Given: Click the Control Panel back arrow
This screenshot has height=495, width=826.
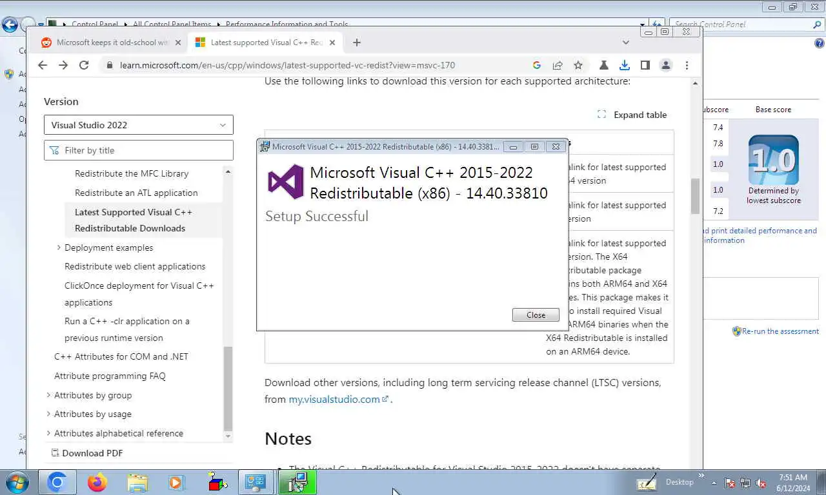Looking at the screenshot, I should [9, 25].
